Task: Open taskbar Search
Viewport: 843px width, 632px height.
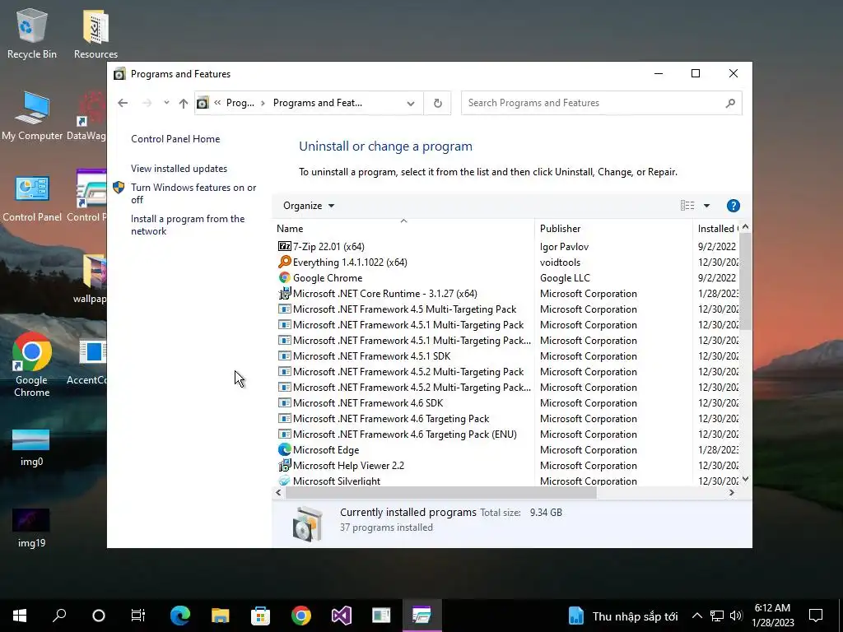Action: [x=59, y=616]
